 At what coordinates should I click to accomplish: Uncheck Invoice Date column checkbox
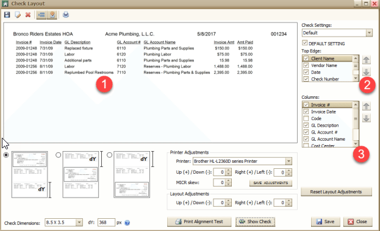tap(306, 112)
